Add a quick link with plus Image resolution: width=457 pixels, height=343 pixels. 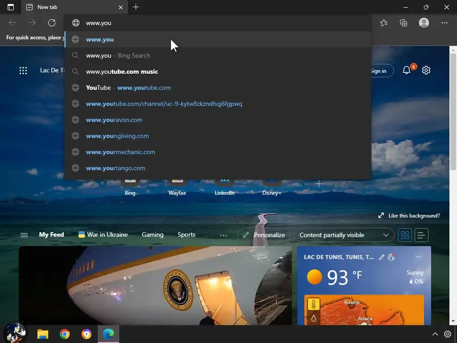[x=319, y=184]
